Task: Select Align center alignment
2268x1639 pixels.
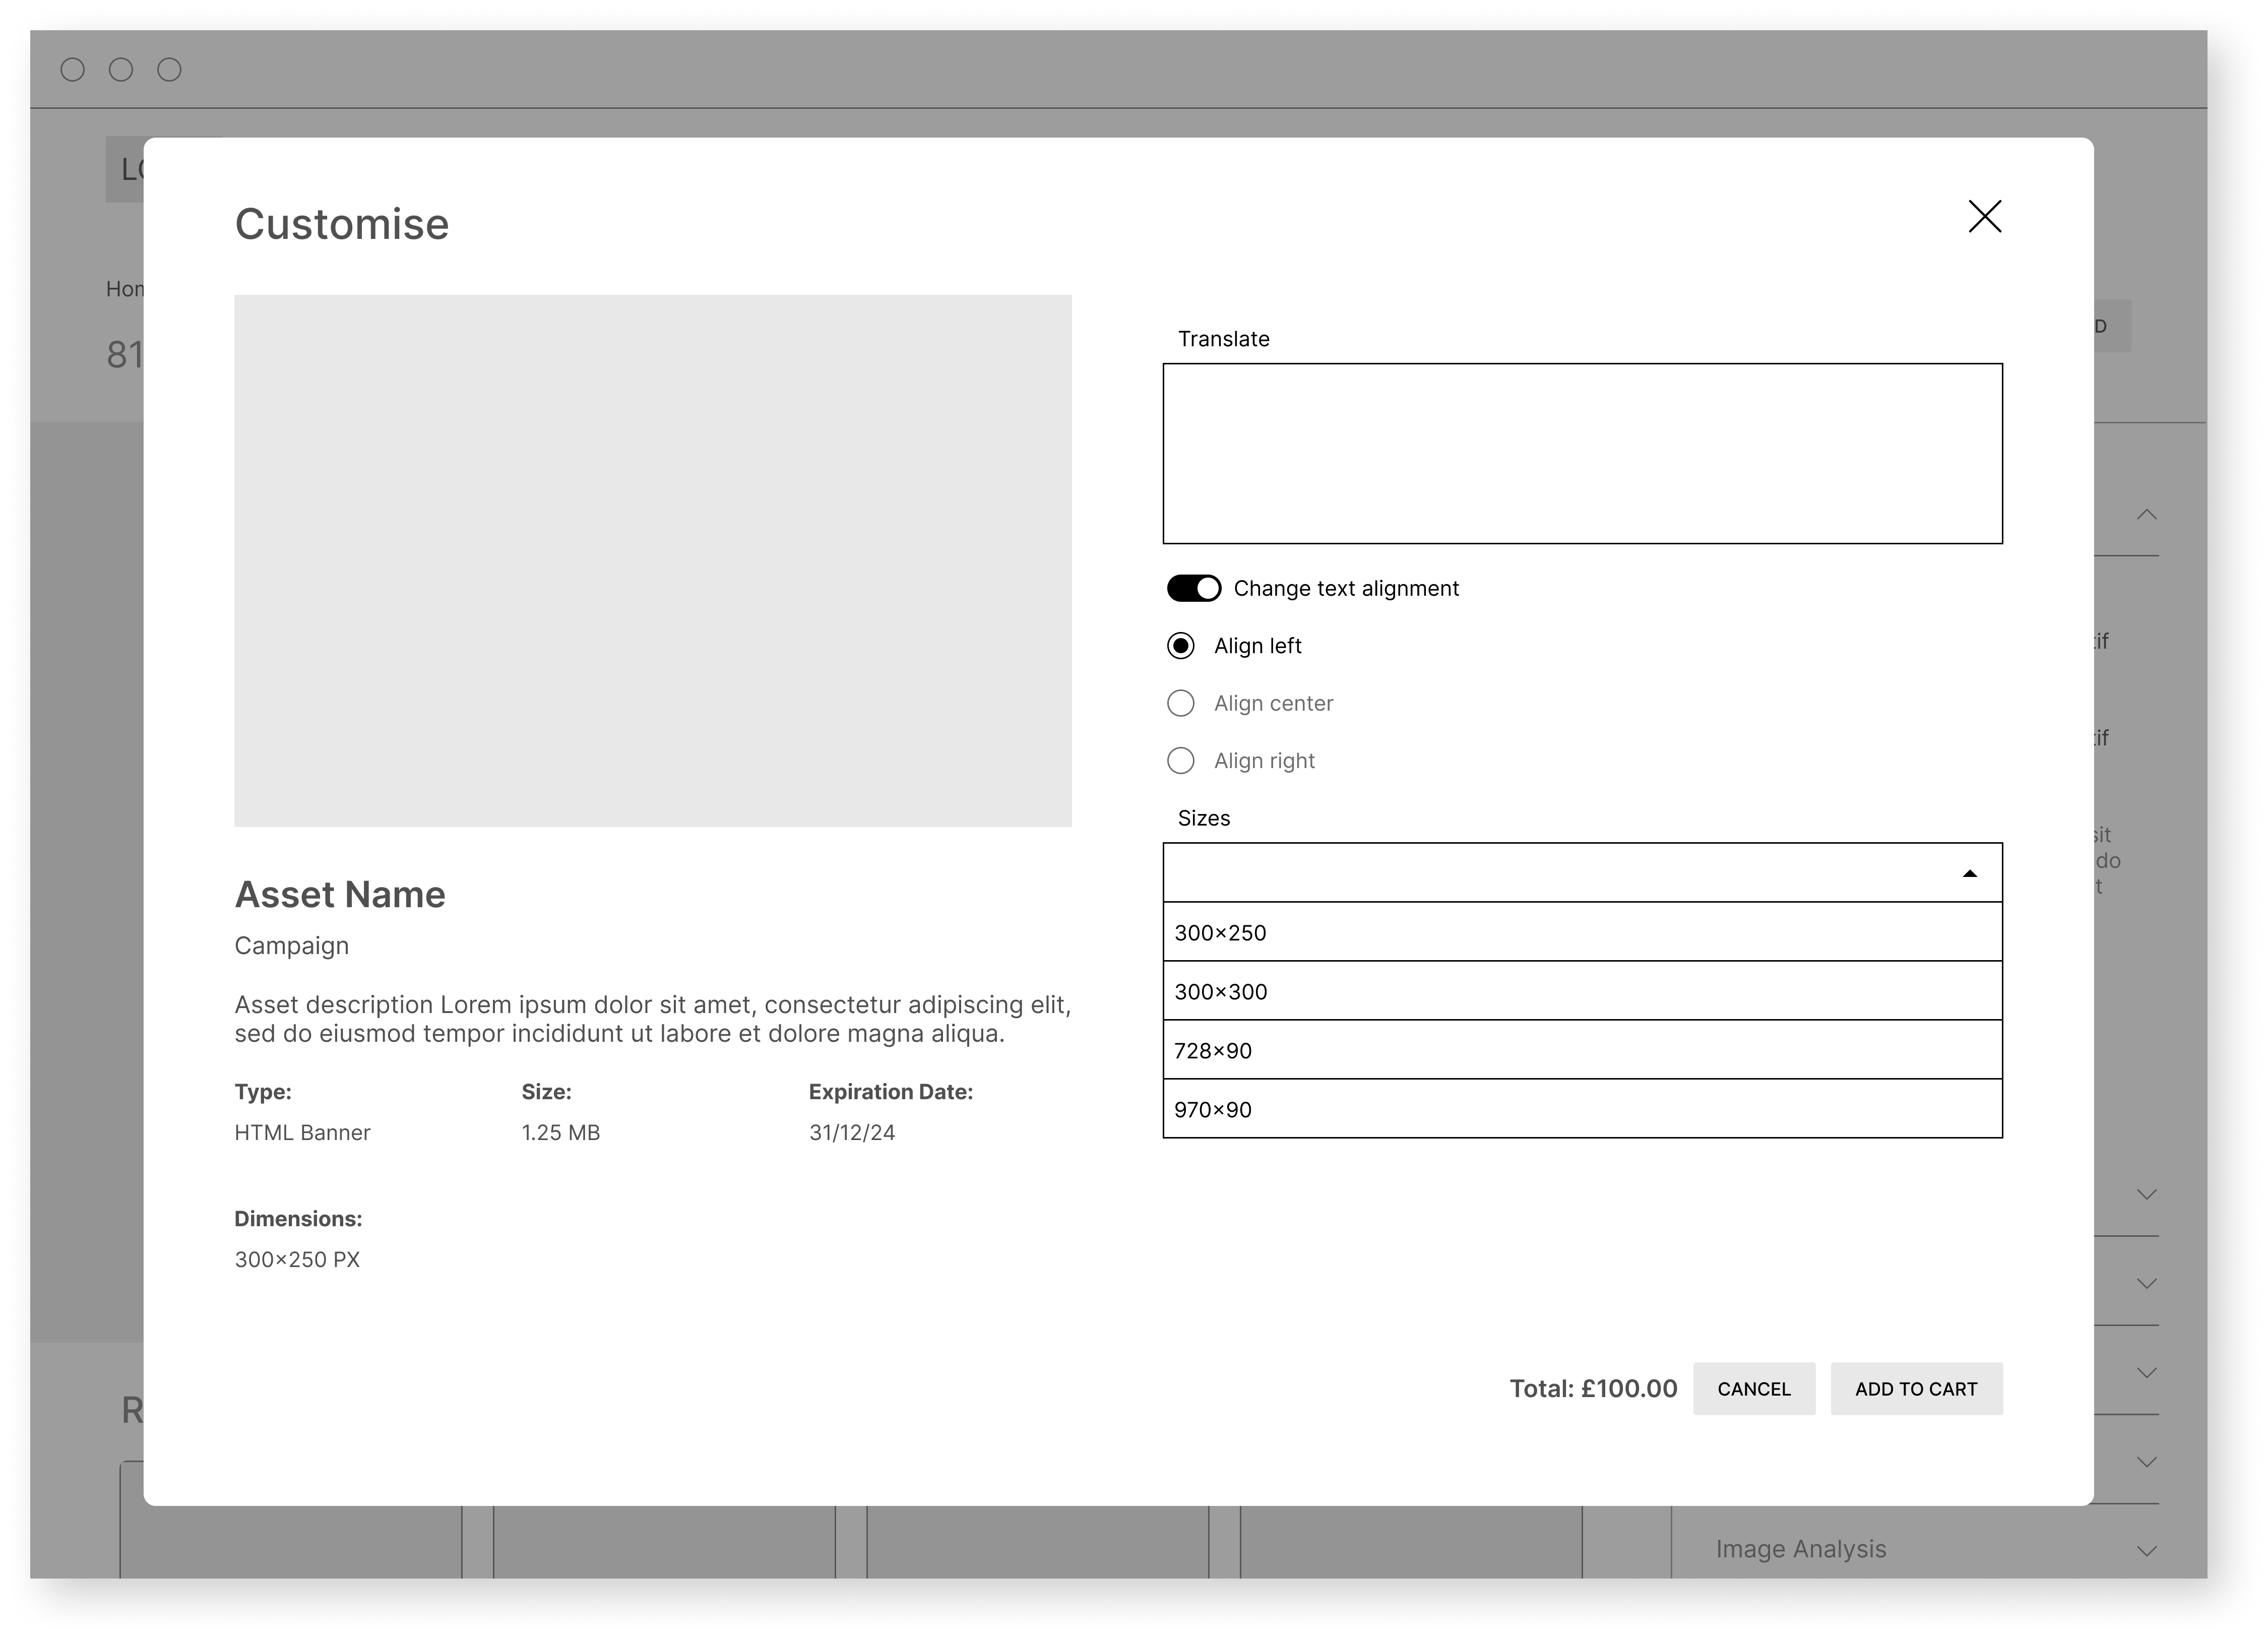Action: (1180, 703)
